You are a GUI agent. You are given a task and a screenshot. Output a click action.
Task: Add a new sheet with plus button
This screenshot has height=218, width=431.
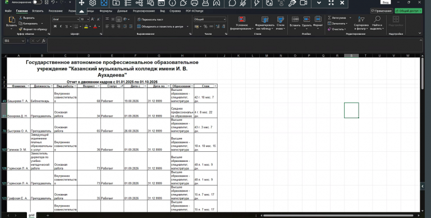[x=48, y=215]
